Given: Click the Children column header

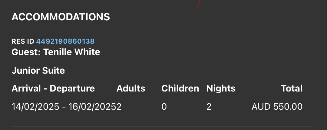Looking at the screenshot, I should pyautogui.click(x=180, y=88).
